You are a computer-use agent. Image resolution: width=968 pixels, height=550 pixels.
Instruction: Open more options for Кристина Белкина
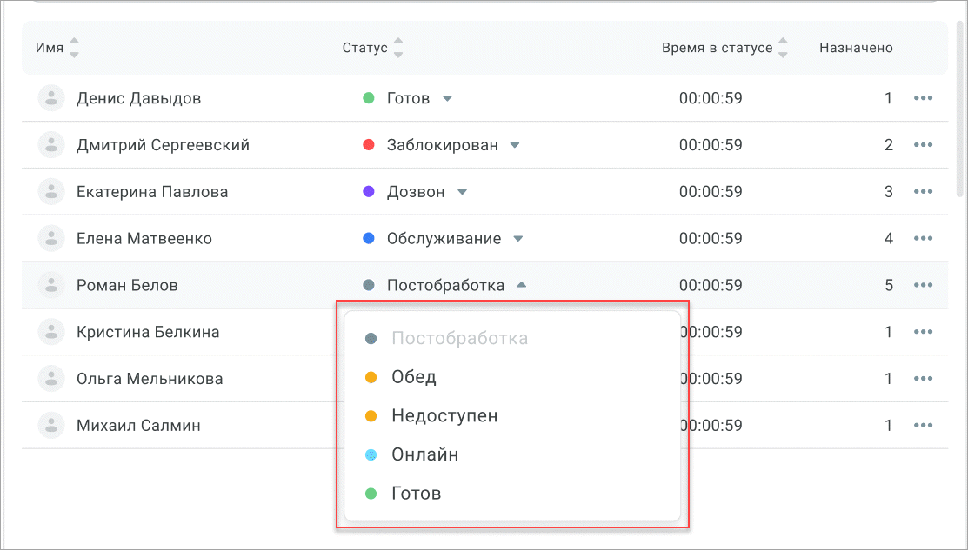pos(923,332)
